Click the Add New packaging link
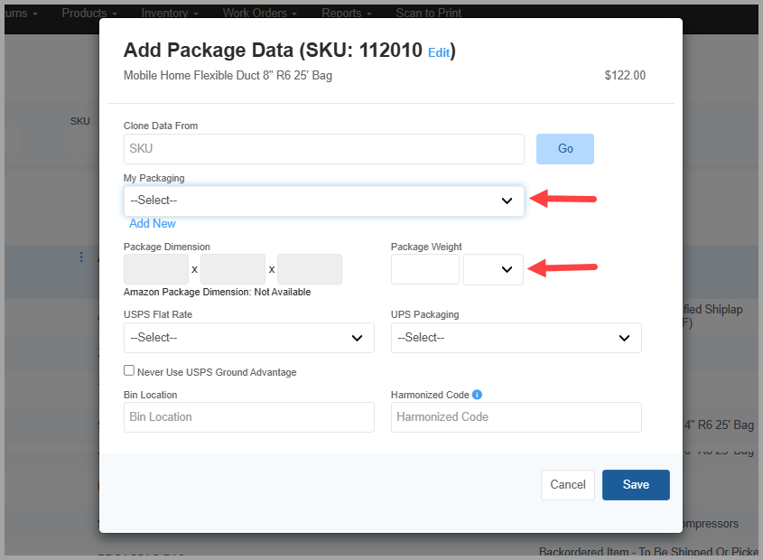The image size is (763, 560). point(153,223)
